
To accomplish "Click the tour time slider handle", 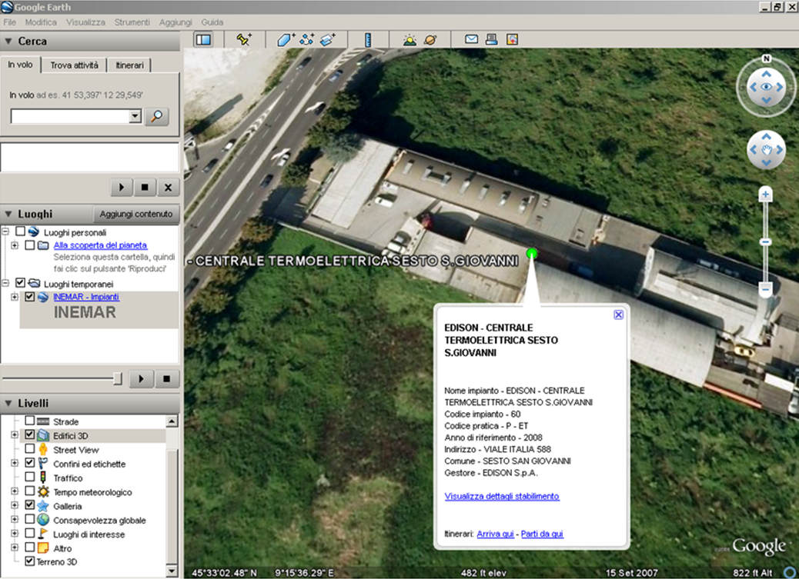I will pyautogui.click(x=118, y=378).
